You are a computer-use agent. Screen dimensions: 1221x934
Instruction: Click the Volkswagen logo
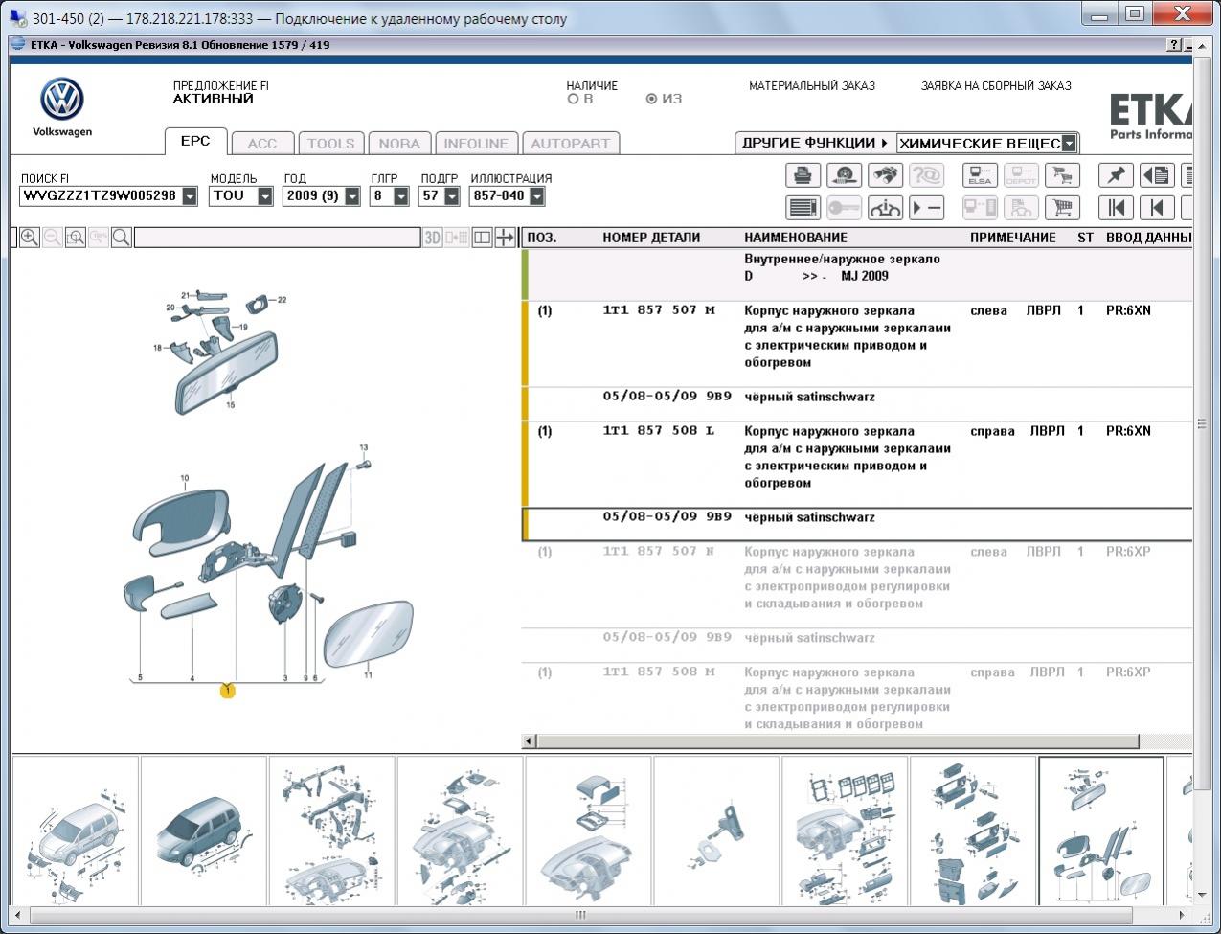click(x=62, y=100)
